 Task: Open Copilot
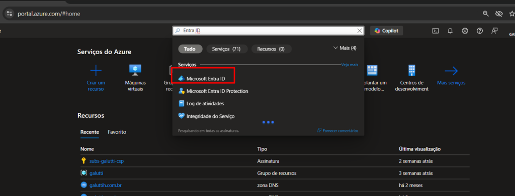point(387,31)
